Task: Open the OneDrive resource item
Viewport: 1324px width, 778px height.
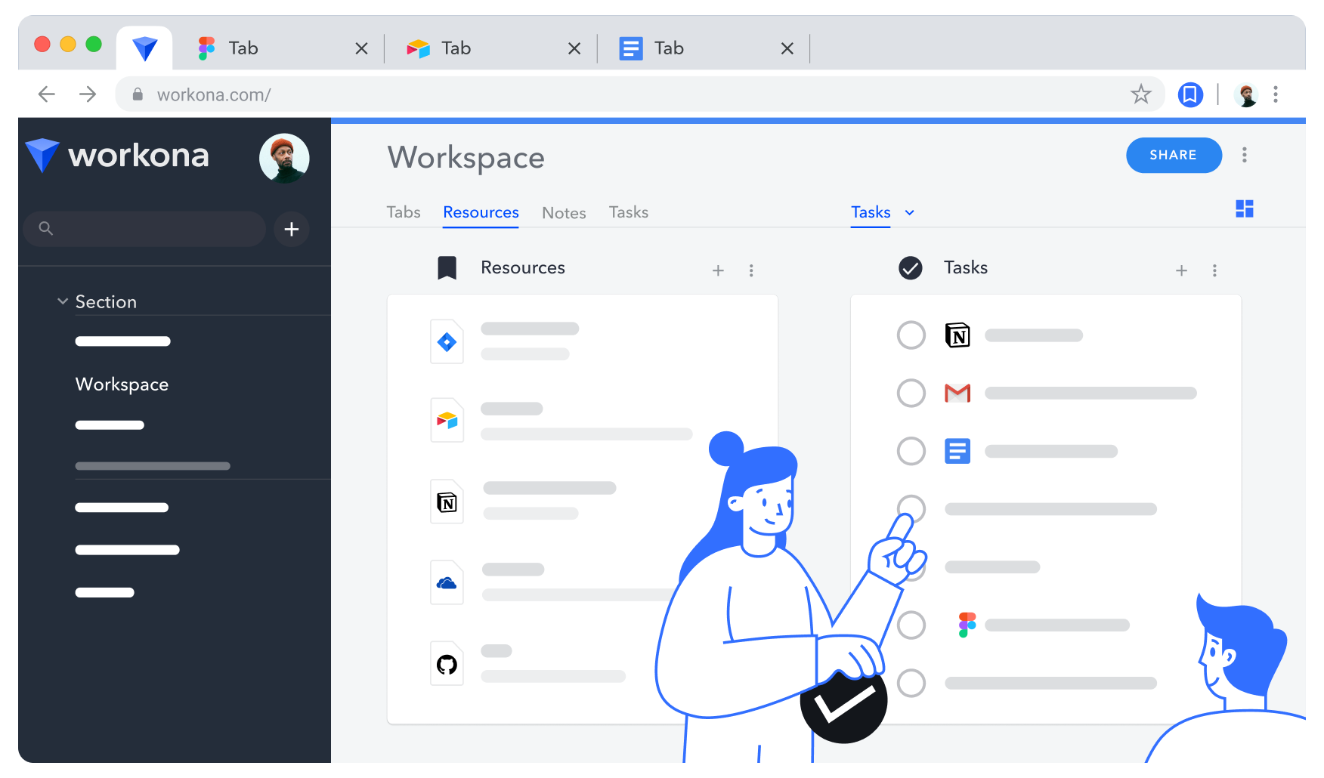Action: click(x=555, y=582)
